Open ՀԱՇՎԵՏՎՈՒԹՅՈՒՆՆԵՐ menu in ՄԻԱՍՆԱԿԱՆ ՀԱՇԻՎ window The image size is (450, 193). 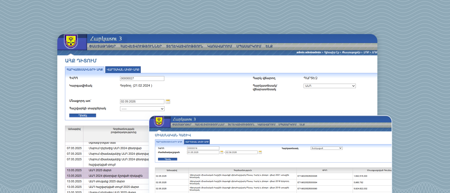210,125
